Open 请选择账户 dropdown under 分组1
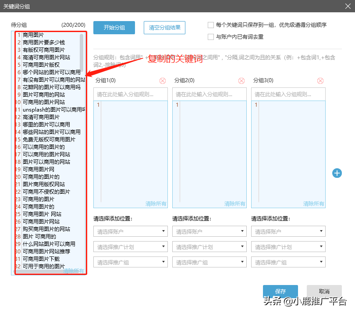Image resolution: width=355 pixels, height=314 pixels. pyautogui.click(x=131, y=231)
